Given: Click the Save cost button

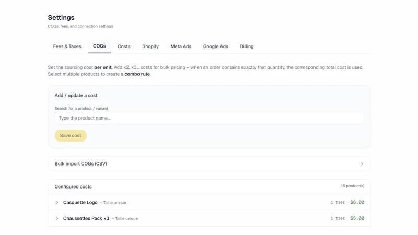Looking at the screenshot, I should [x=71, y=136].
